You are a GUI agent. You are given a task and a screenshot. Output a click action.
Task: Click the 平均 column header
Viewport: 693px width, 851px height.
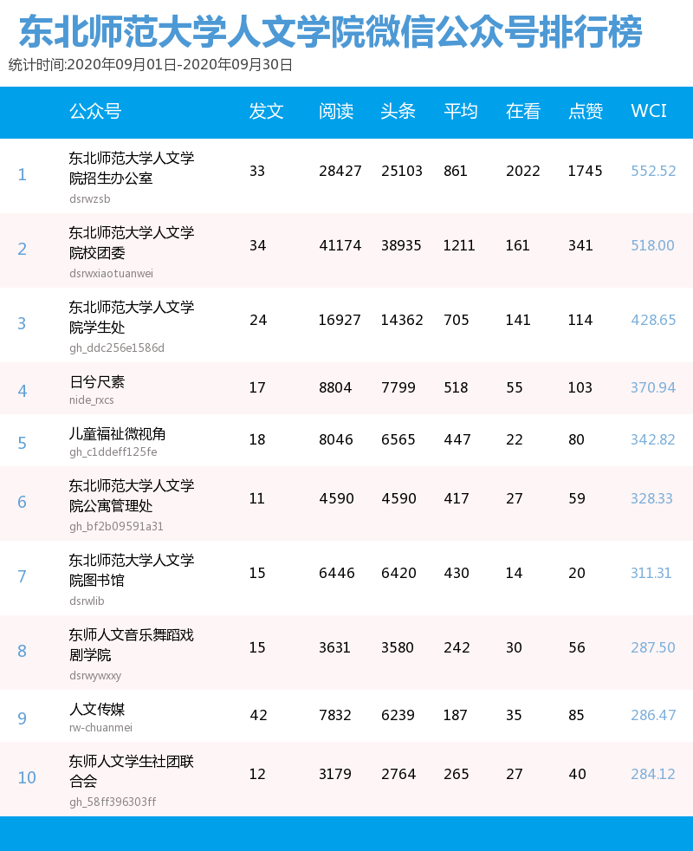pyautogui.click(x=461, y=111)
